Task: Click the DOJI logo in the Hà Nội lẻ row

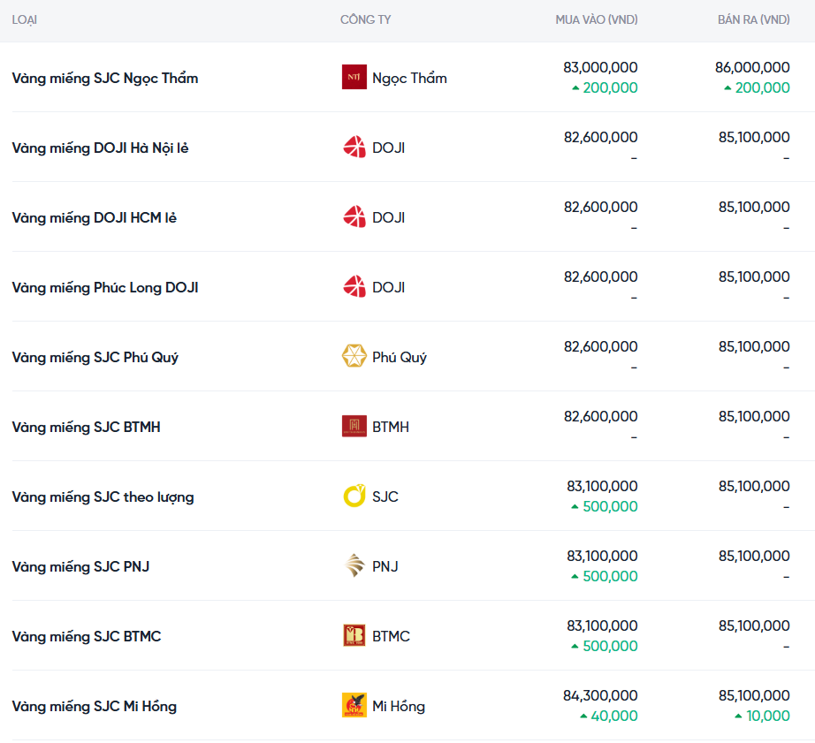Action: coord(354,147)
